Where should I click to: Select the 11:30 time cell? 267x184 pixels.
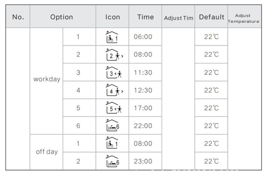pos(143,73)
